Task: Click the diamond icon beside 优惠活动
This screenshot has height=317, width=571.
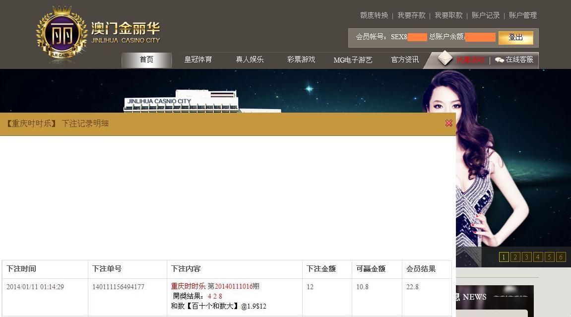Action: click(x=444, y=59)
